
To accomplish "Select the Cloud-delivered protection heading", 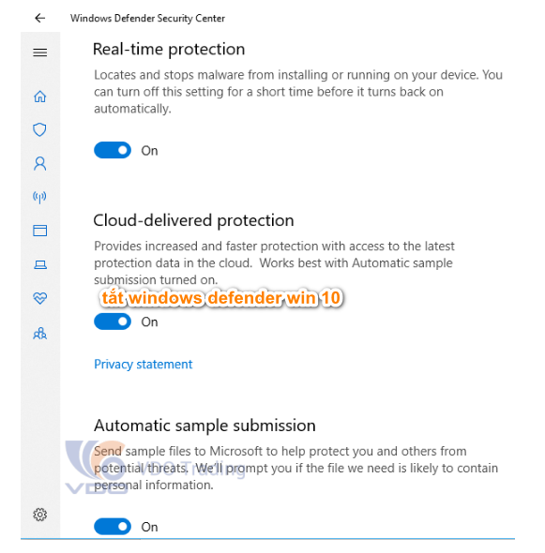I will click(193, 220).
